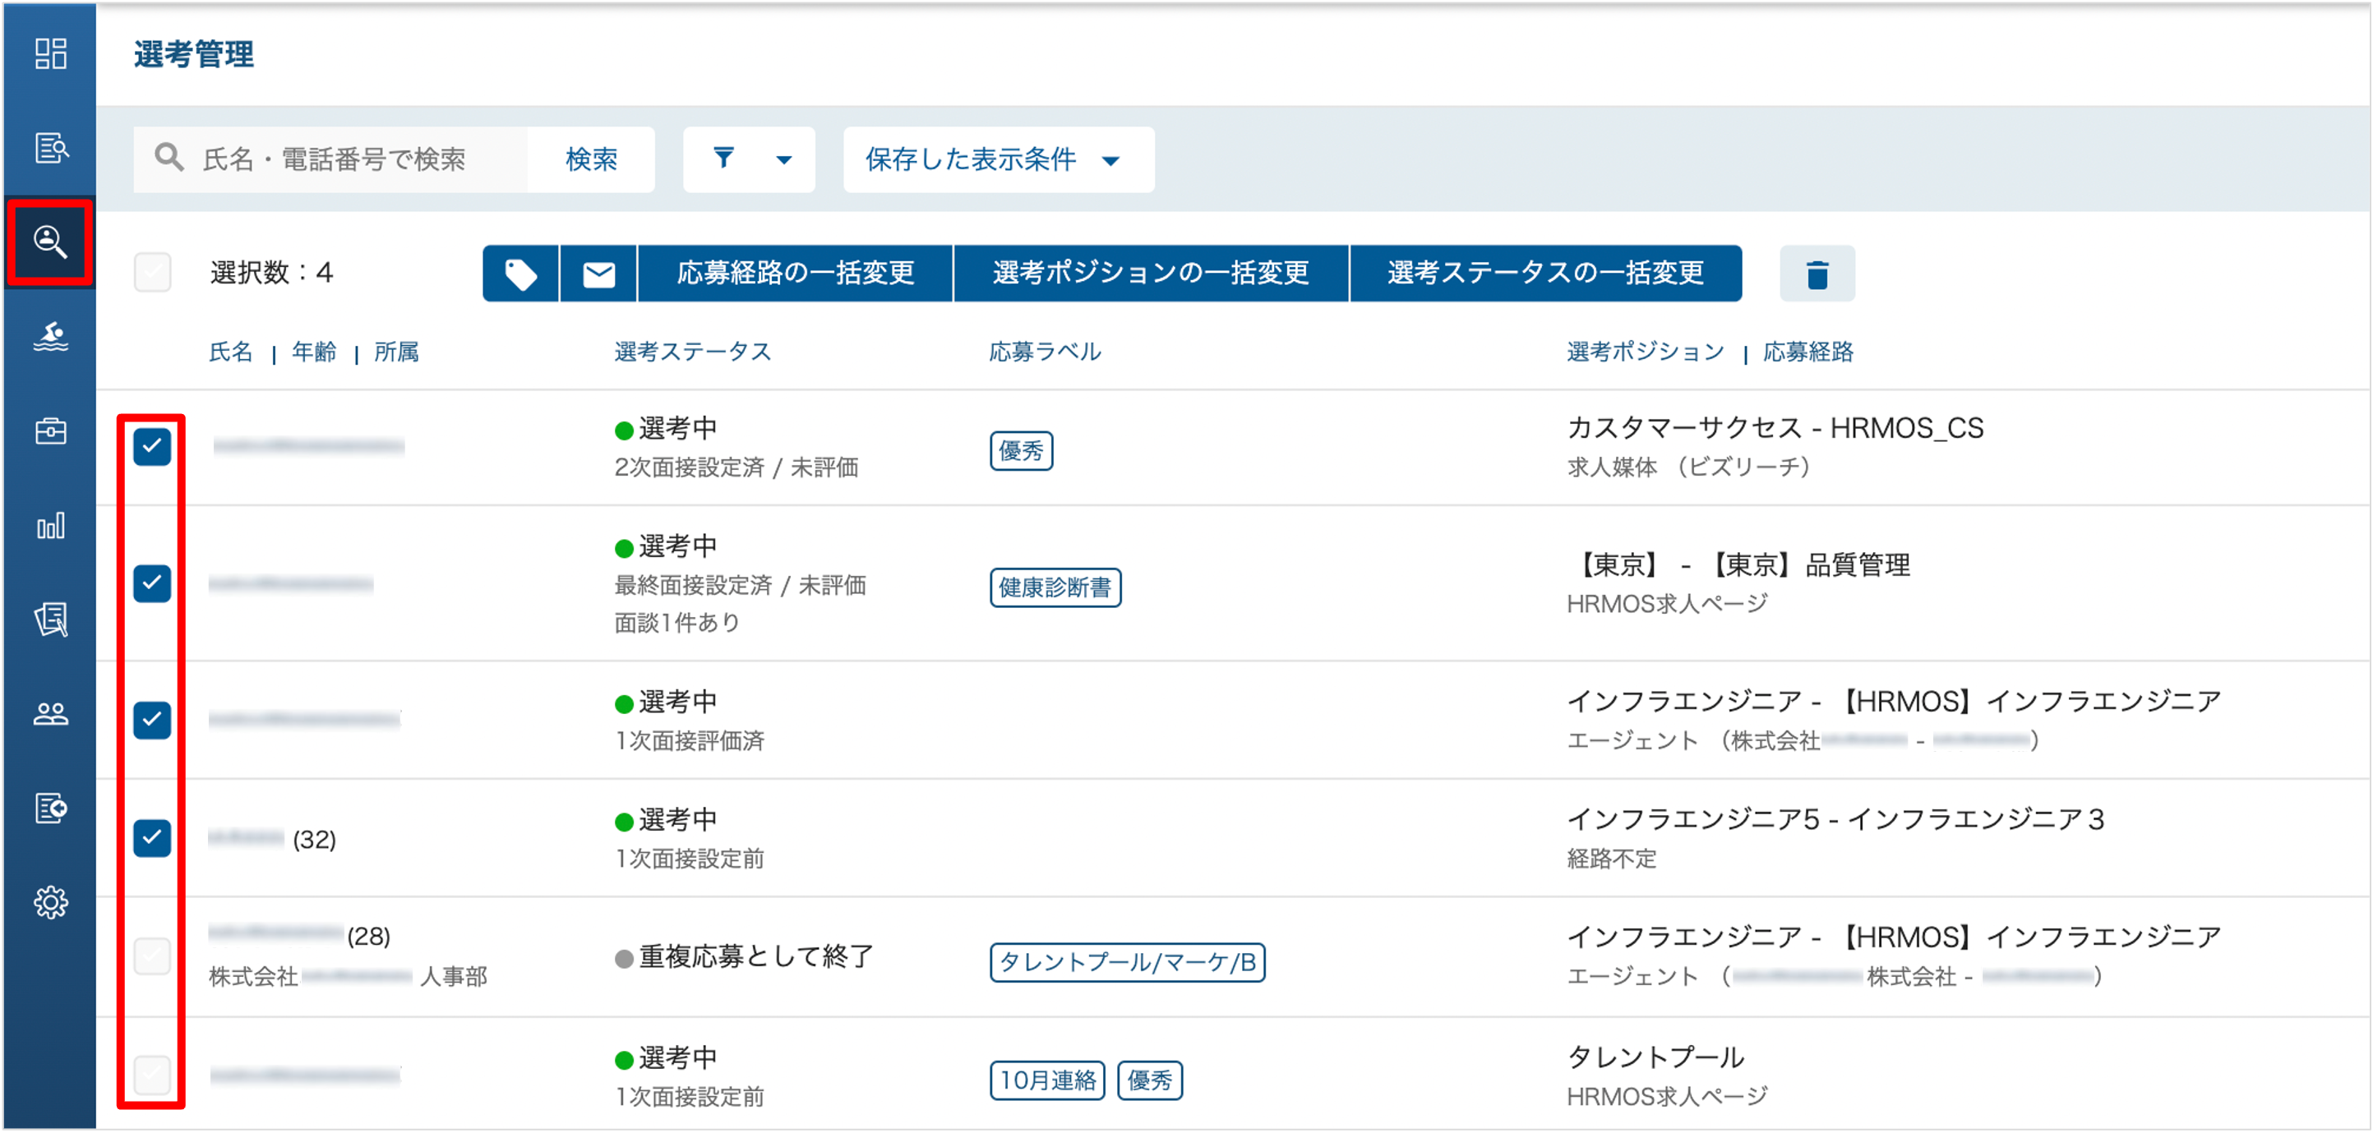Sort by 選考ステータス column header
Screen dimensions: 2373x1133
[x=693, y=352]
